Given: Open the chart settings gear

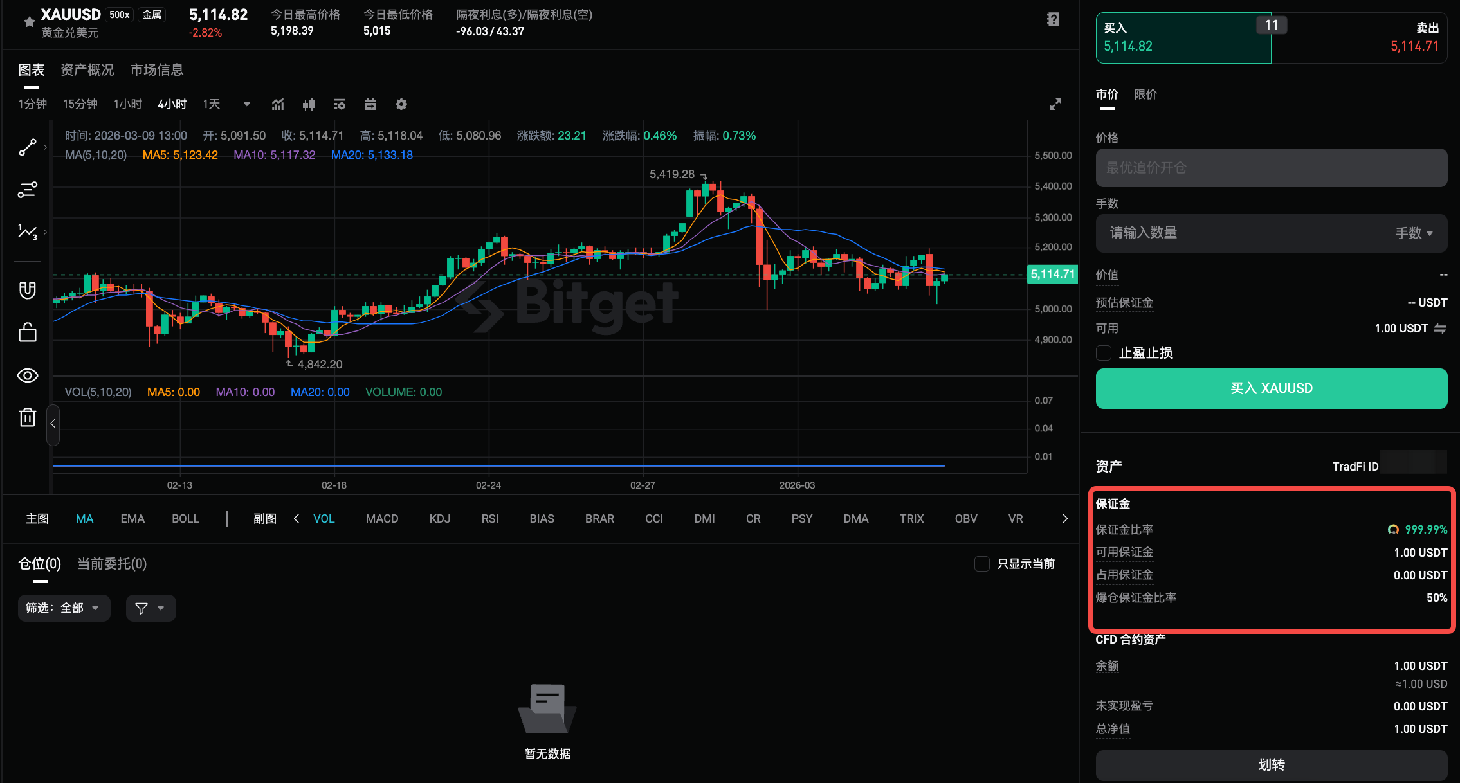Looking at the screenshot, I should [x=401, y=104].
